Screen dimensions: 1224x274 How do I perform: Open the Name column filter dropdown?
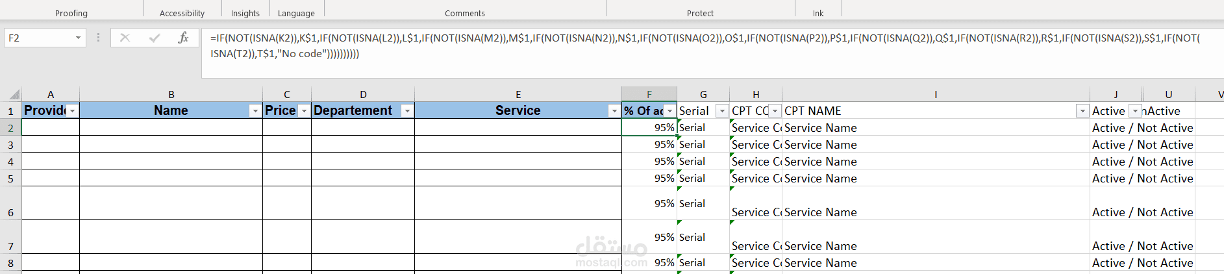coord(255,111)
